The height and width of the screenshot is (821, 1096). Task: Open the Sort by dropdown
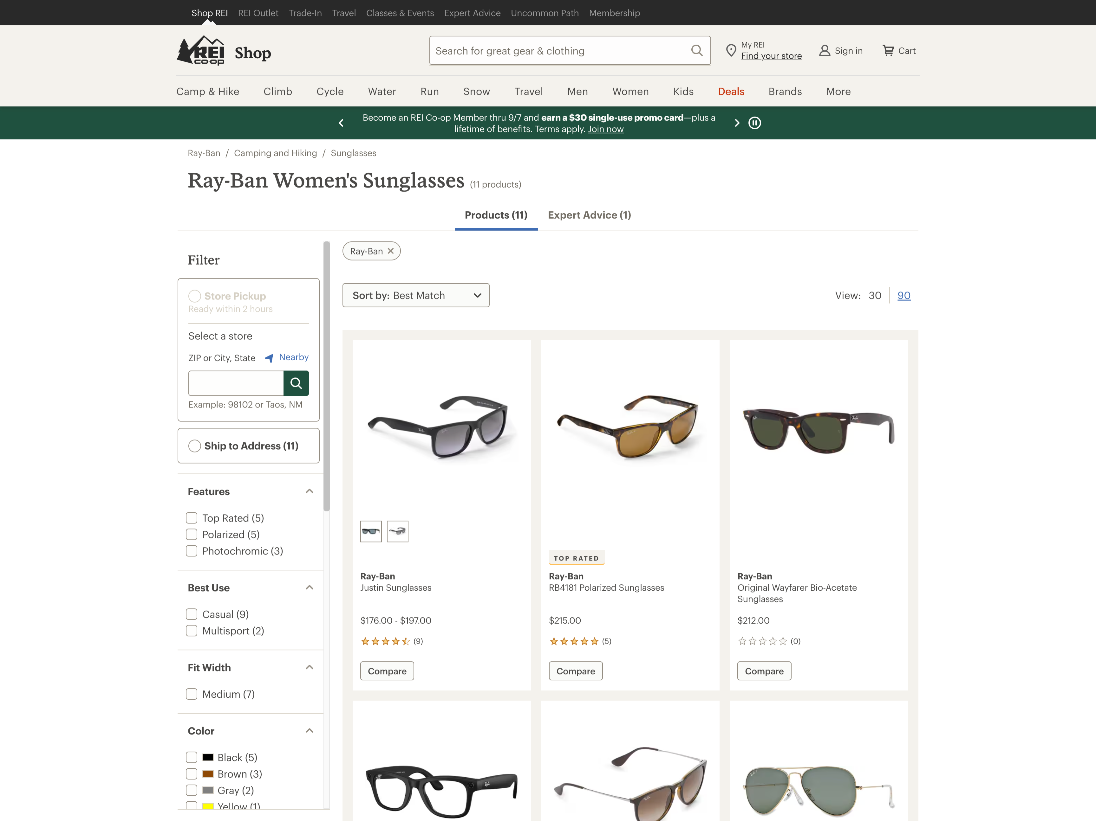[416, 295]
